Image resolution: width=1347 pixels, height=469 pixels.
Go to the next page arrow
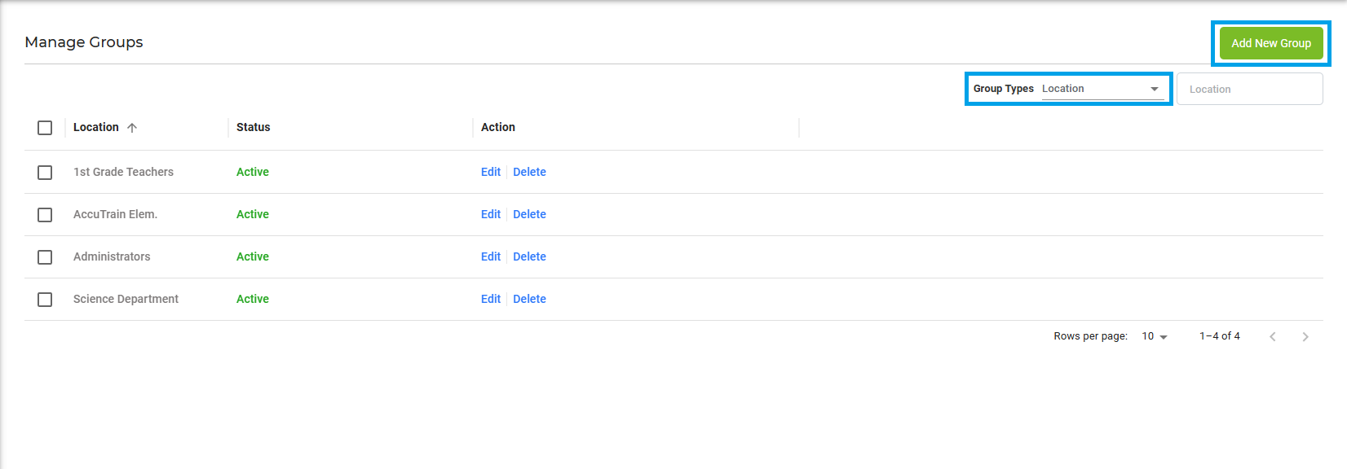(1305, 336)
